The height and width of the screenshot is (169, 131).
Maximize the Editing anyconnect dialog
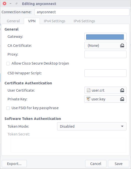17,4
